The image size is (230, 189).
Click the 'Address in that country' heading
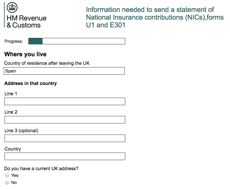31,83
